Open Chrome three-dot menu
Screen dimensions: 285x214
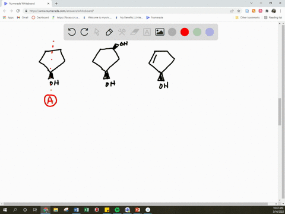click(x=280, y=11)
